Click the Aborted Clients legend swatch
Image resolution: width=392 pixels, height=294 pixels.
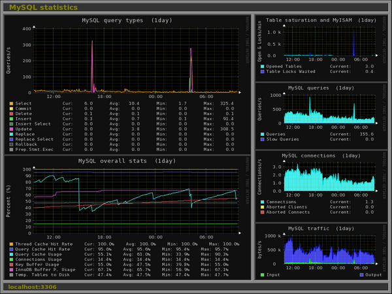click(x=261, y=207)
